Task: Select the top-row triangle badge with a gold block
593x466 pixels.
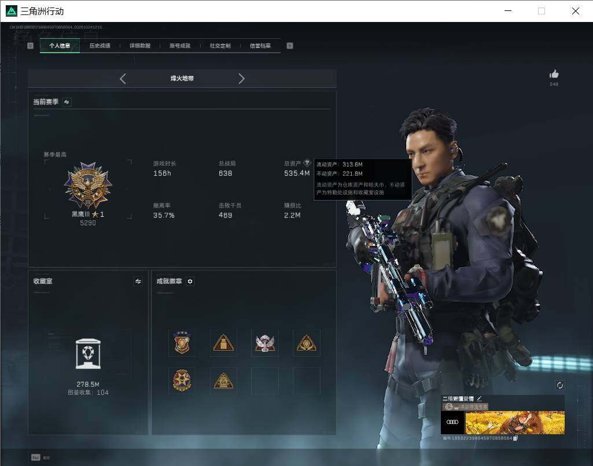Action: tap(223, 342)
